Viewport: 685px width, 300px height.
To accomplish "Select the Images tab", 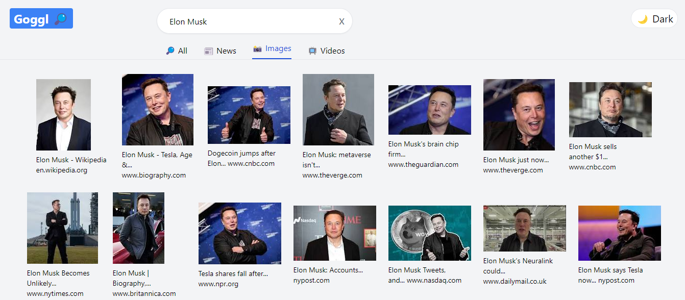I will pyautogui.click(x=272, y=49).
